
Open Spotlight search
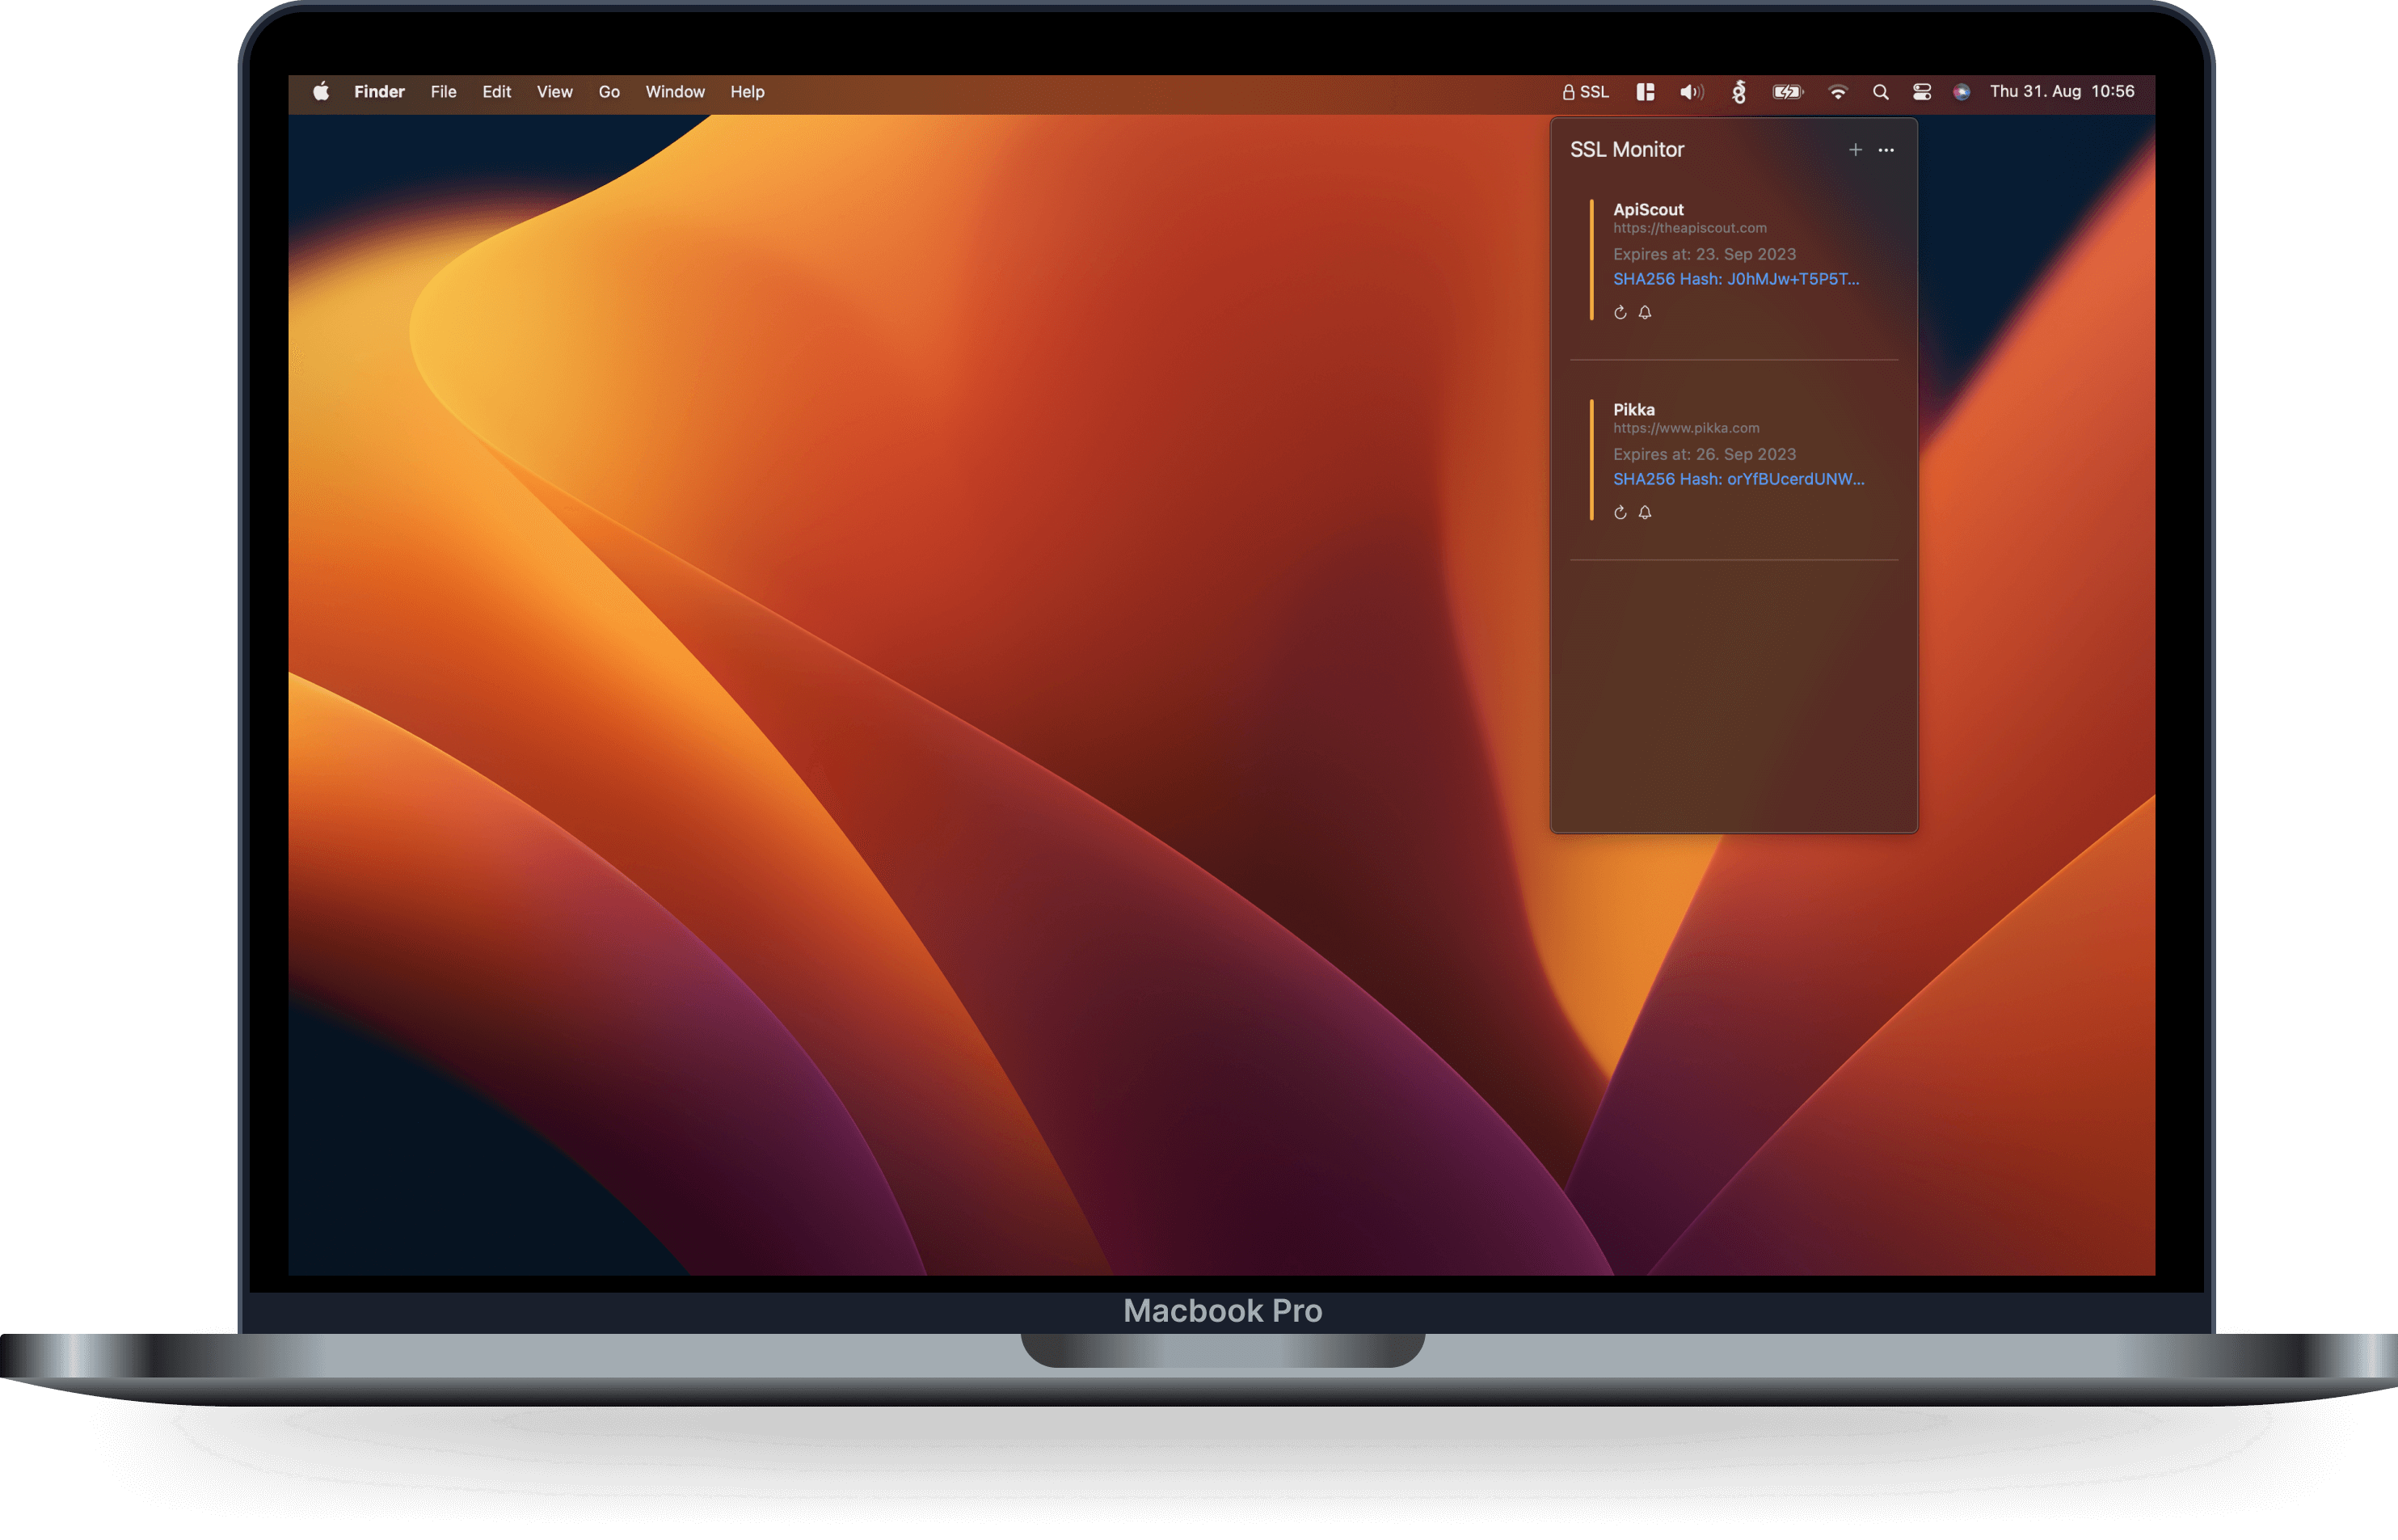pyautogui.click(x=1880, y=92)
